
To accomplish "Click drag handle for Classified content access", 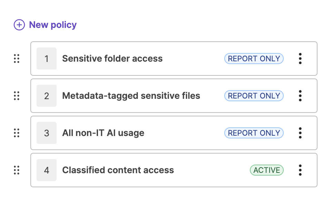I will (x=17, y=170).
